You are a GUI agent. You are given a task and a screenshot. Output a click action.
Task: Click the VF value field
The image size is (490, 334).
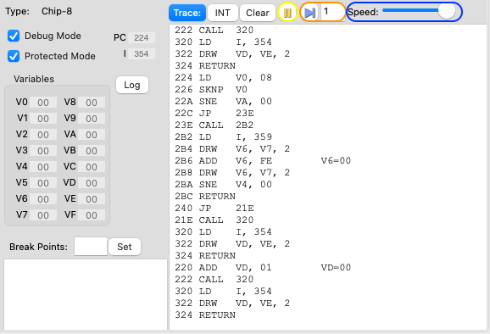tap(92, 215)
